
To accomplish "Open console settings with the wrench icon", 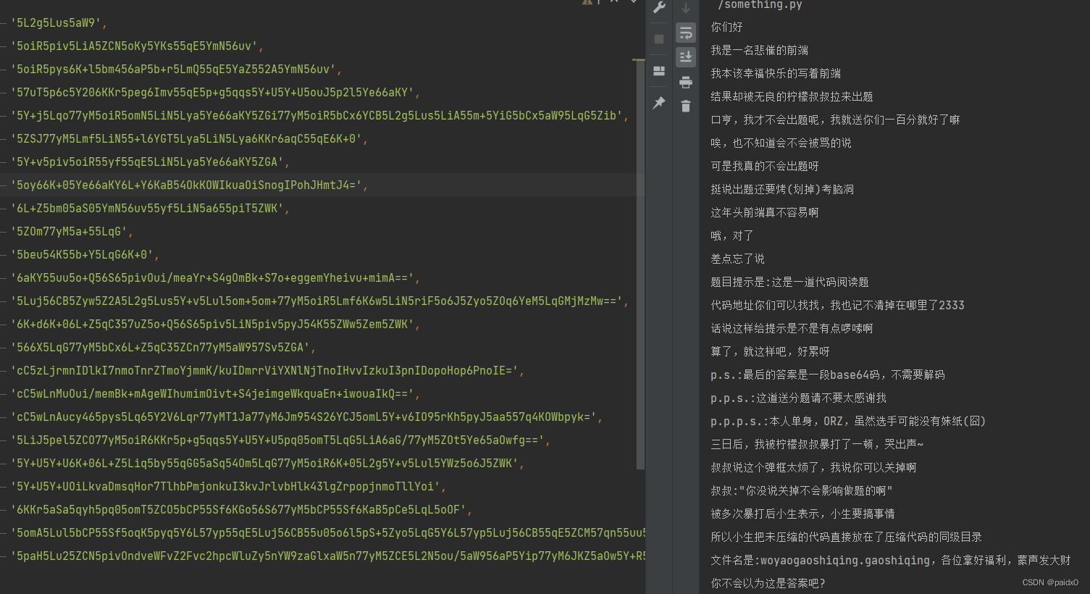I will [659, 7].
